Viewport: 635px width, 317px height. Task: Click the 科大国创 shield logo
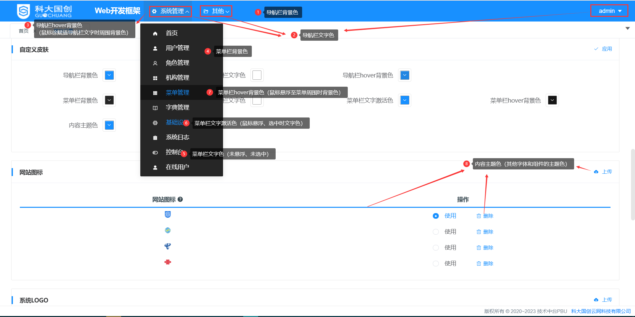(23, 11)
